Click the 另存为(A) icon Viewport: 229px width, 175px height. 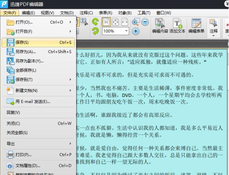[x=10, y=52]
